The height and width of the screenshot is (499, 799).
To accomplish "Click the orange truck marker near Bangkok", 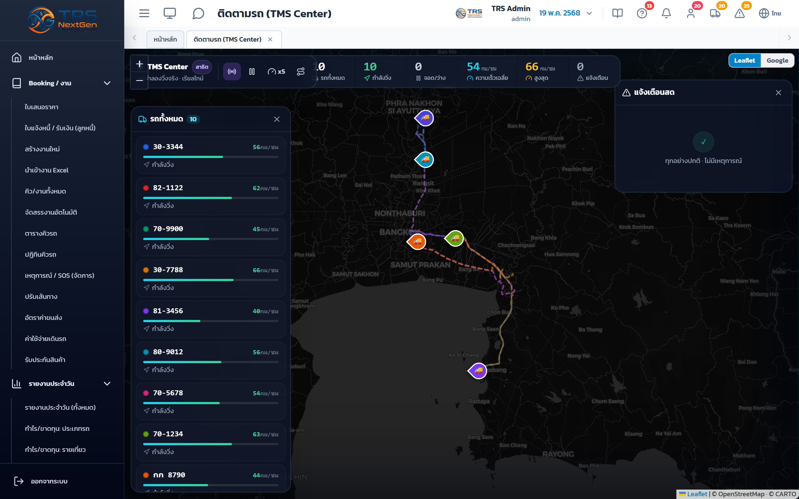I will (417, 241).
